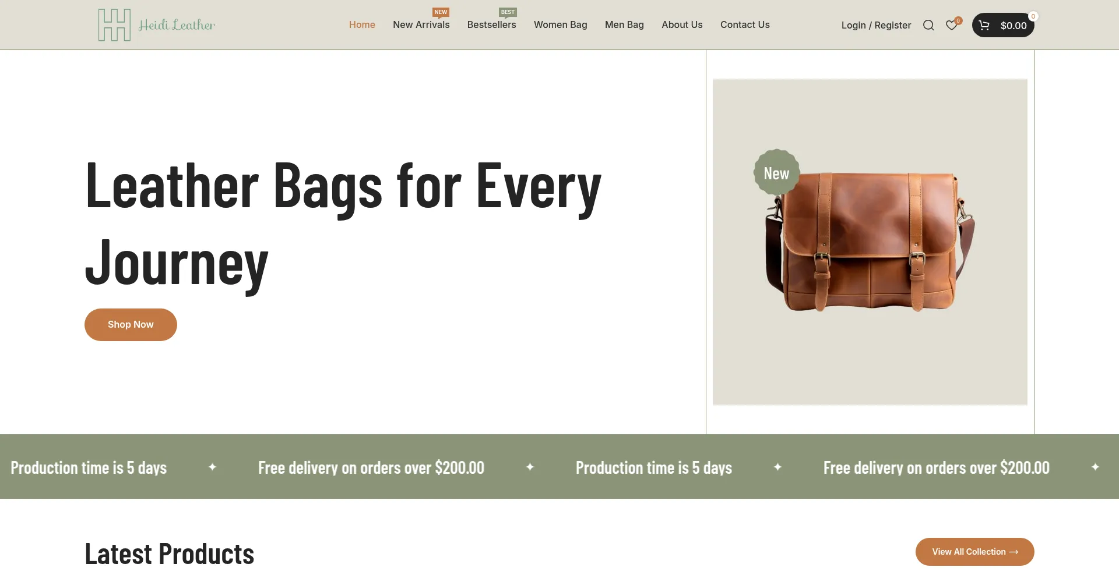Click the arrow in View All Collection
This screenshot has height=578, width=1119.
point(1014,552)
